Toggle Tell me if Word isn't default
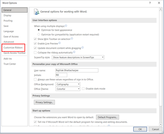 coord(35,122)
